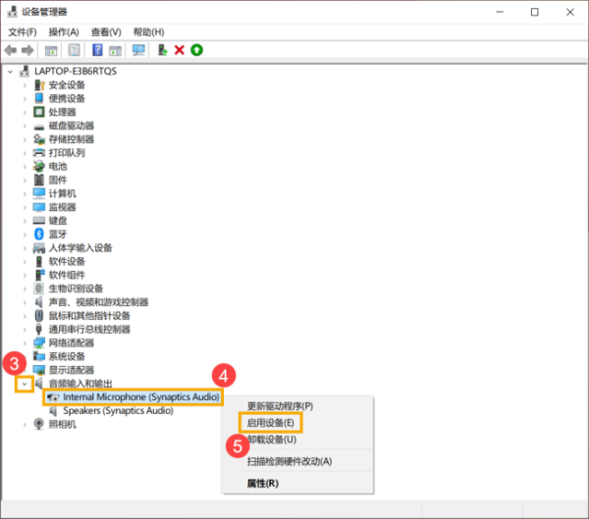Open the 文件(F) menu
The height and width of the screenshot is (519, 589).
[23, 32]
